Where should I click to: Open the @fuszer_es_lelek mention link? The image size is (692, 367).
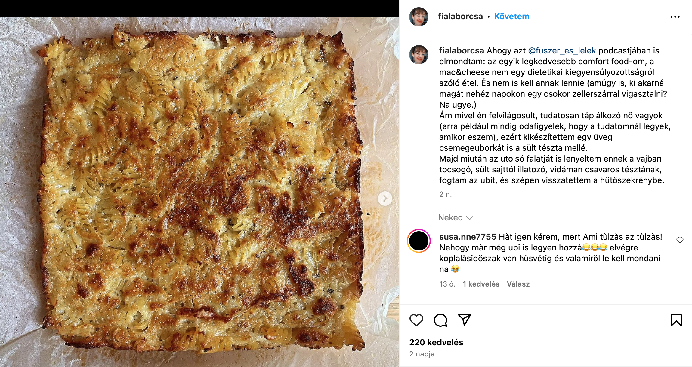click(x=562, y=50)
